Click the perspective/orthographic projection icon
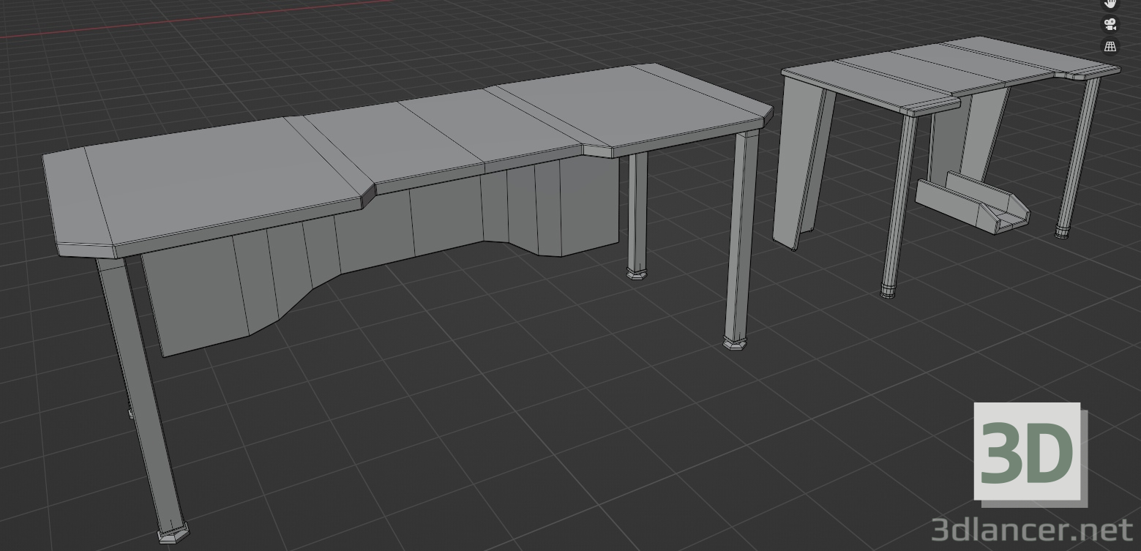 [x=1110, y=45]
